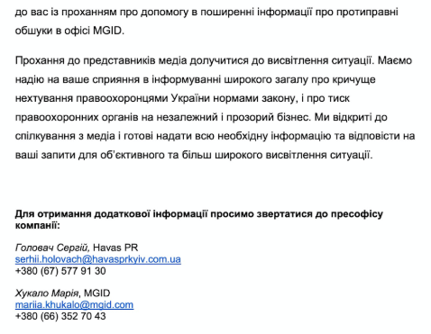Click the word 'Прохання' starting second paragraph

coord(39,60)
